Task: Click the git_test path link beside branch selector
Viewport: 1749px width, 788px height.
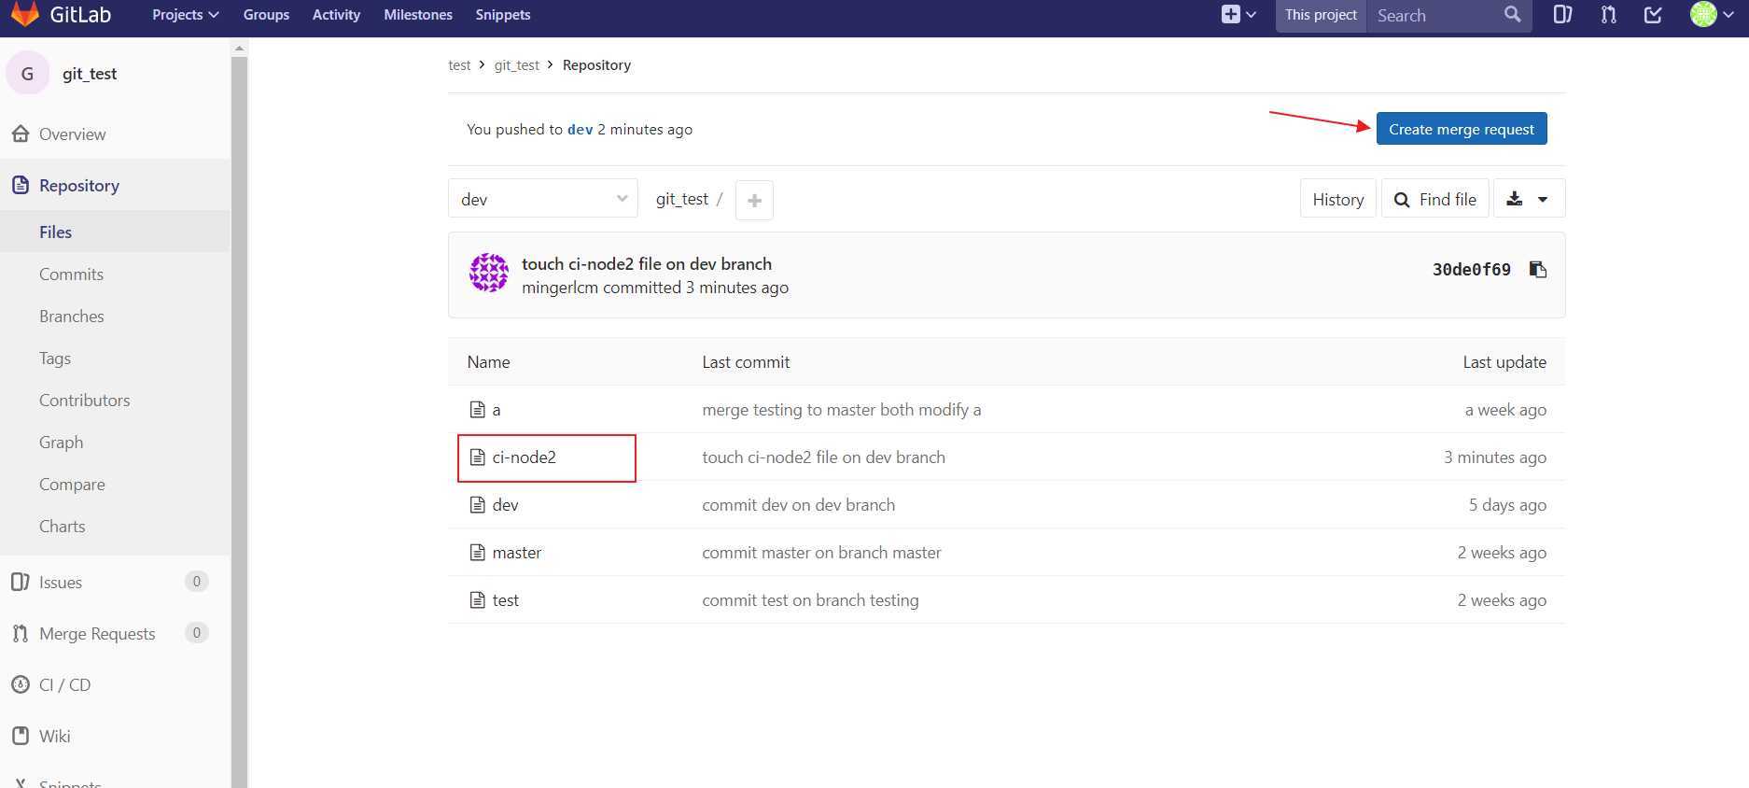Action: [x=682, y=199]
